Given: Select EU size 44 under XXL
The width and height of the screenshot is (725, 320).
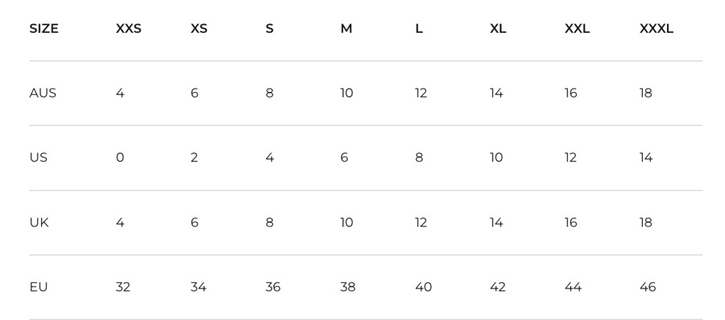Looking at the screenshot, I should (x=573, y=287).
